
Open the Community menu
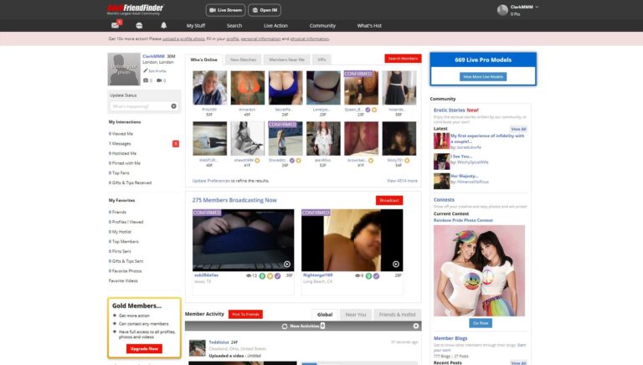coord(322,25)
